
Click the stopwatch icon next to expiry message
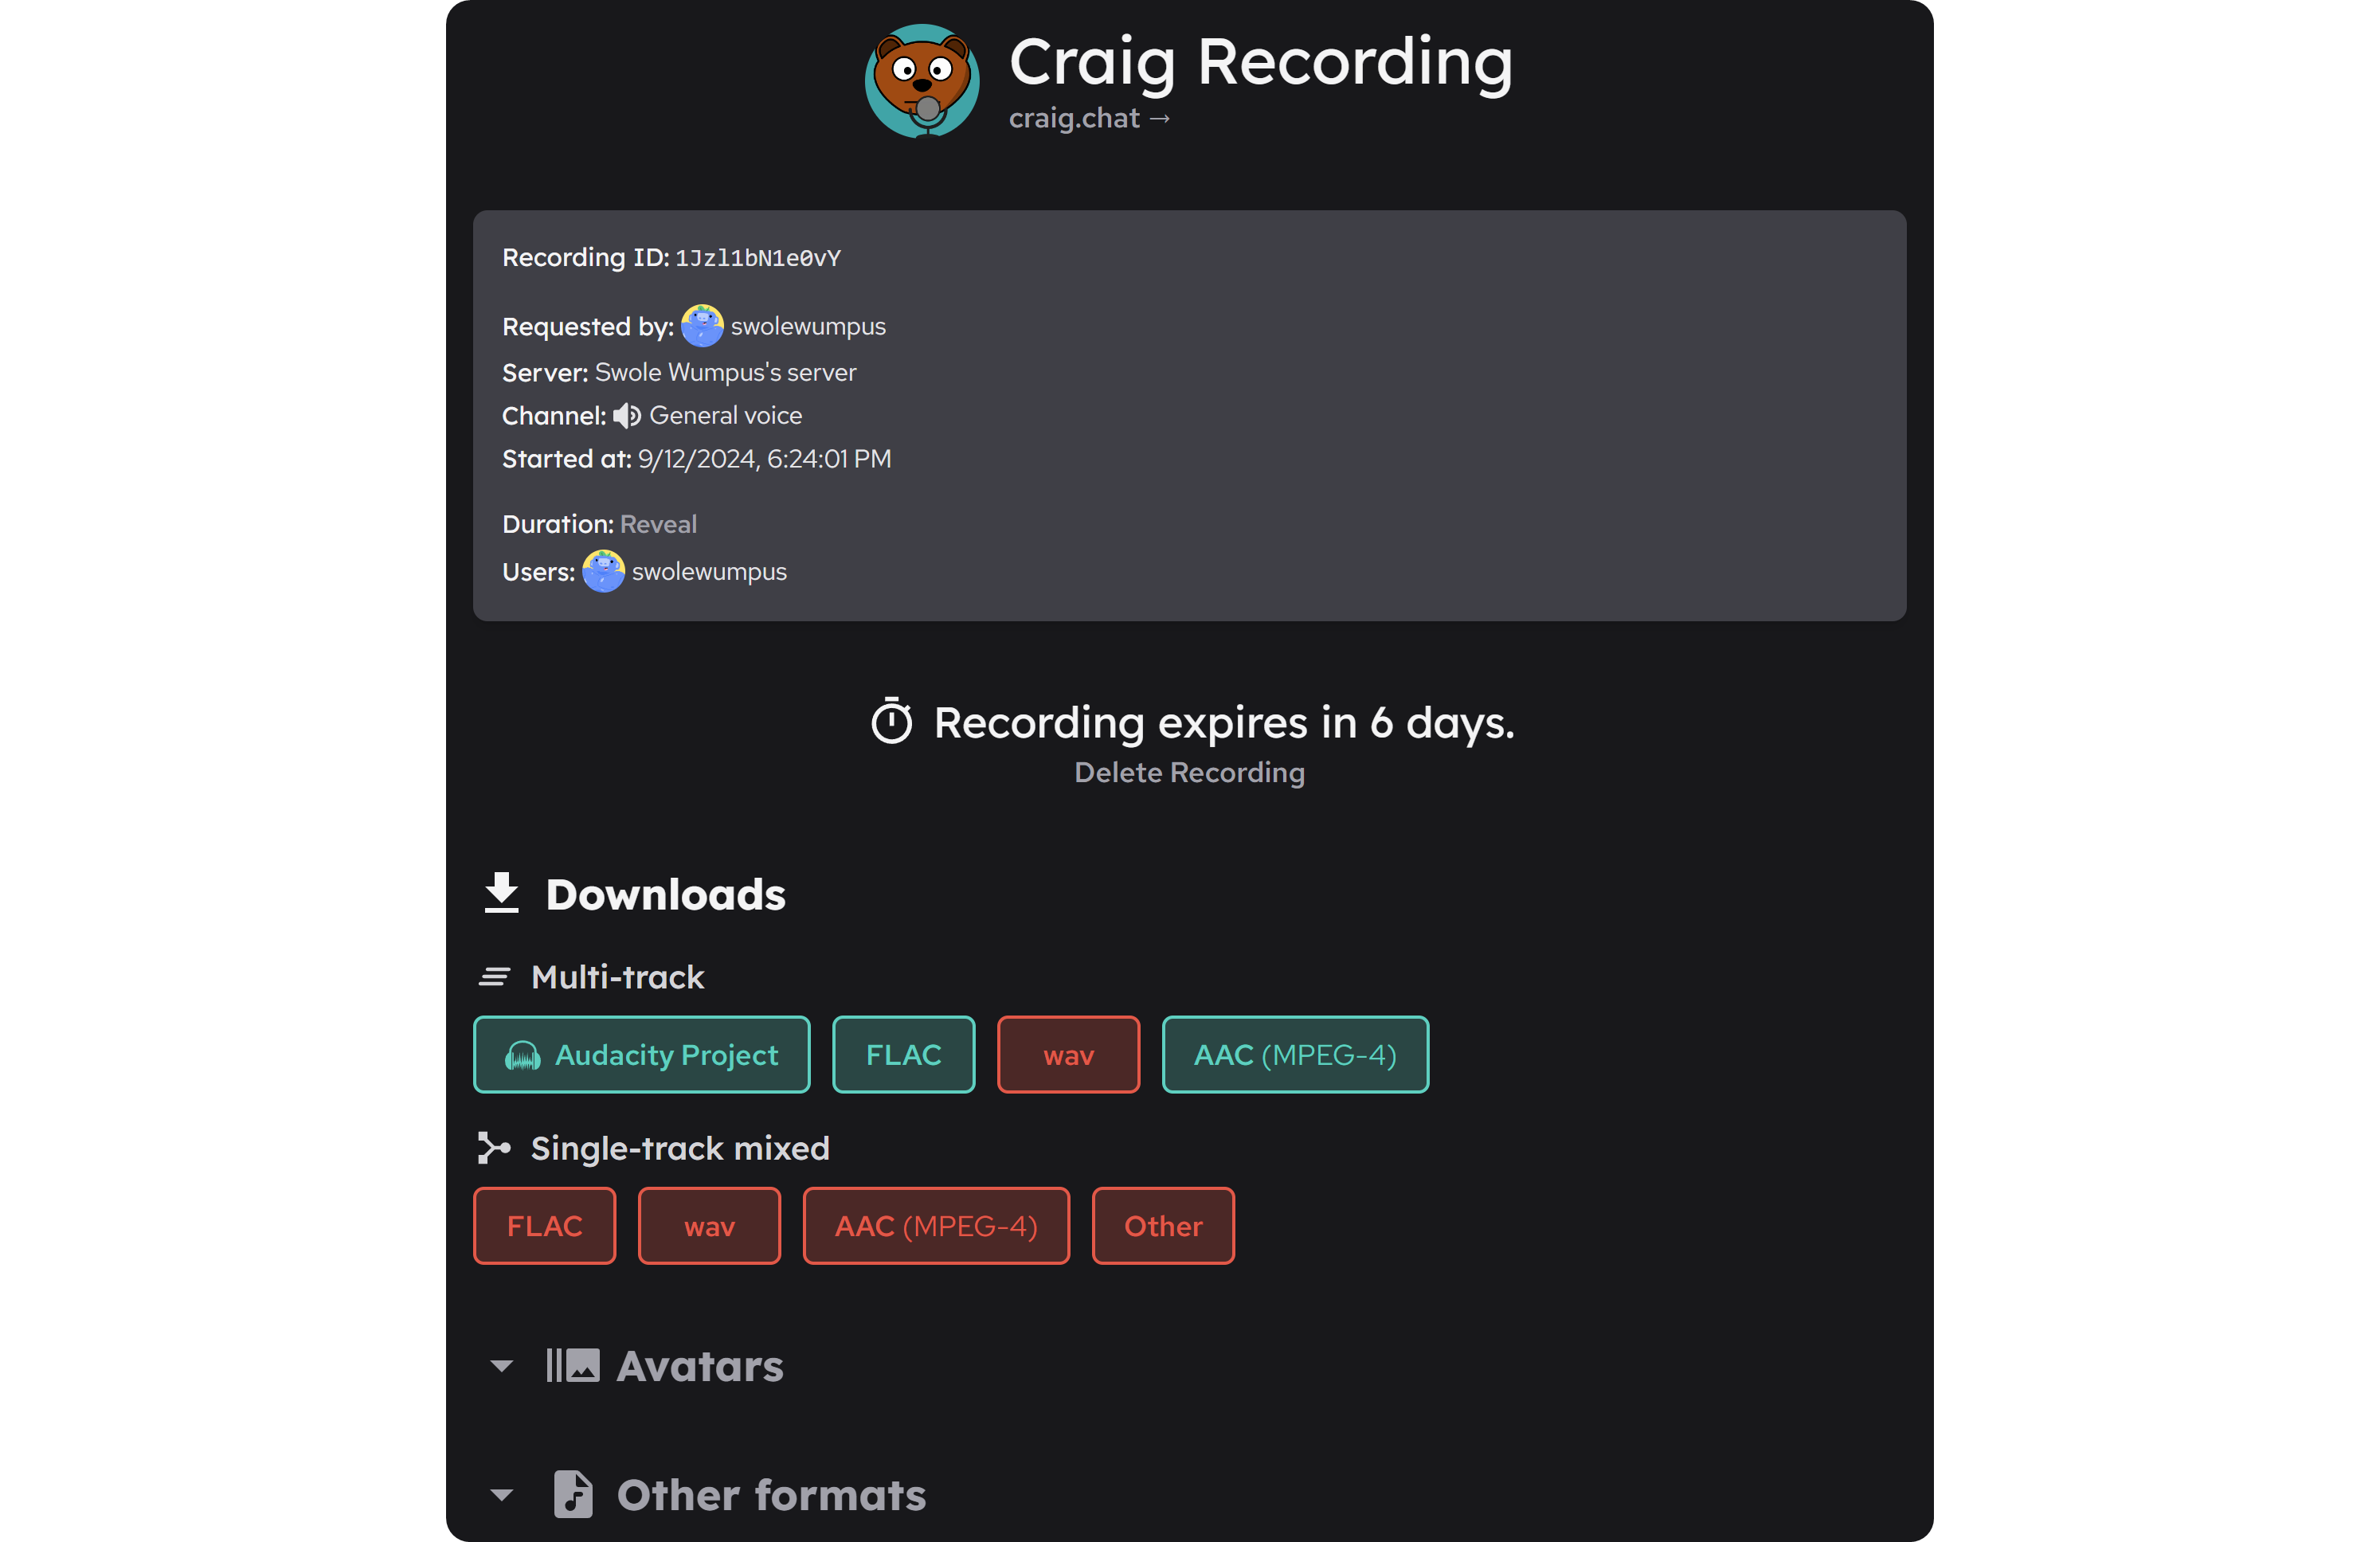click(892, 721)
